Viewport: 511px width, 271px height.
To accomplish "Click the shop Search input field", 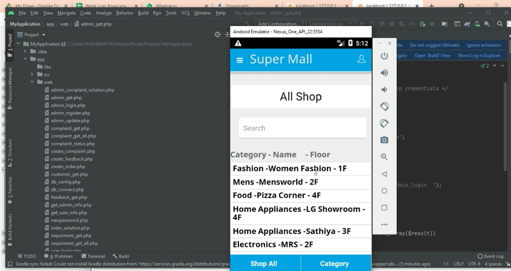I will coord(303,128).
